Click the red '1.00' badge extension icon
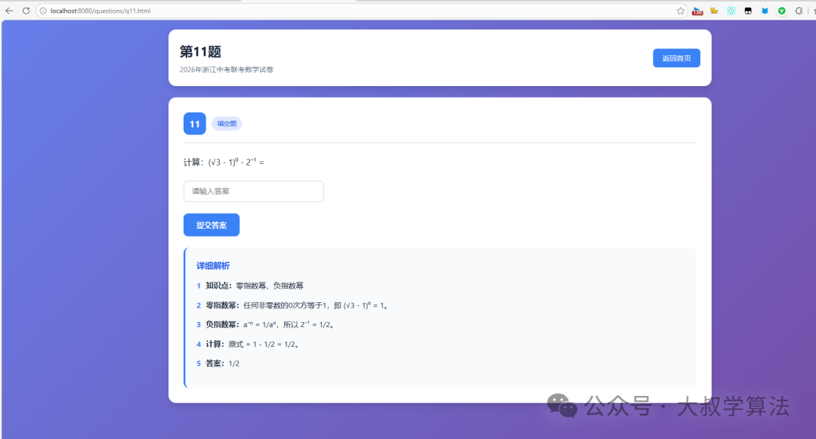This screenshot has width=816, height=439. pos(697,11)
